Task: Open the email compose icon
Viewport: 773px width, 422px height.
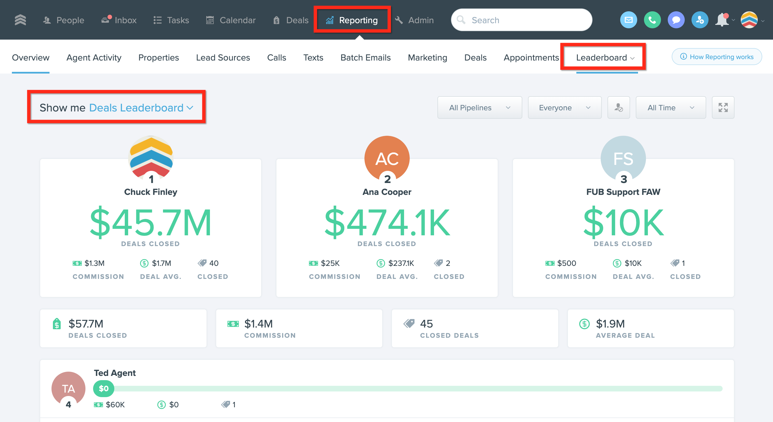Action: tap(628, 20)
